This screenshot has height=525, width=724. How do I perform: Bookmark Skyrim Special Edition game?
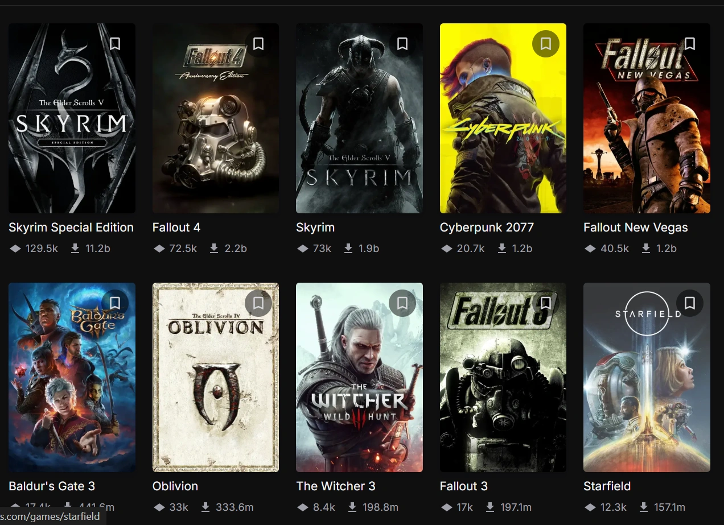tap(115, 44)
